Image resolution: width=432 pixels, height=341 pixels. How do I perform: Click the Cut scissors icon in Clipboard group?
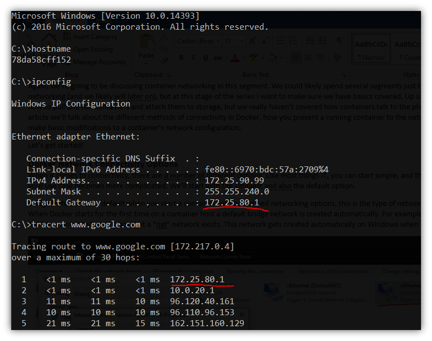pos(164,36)
